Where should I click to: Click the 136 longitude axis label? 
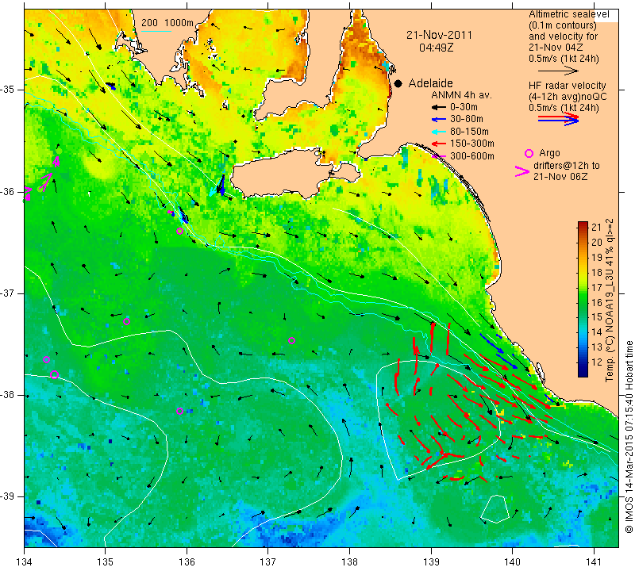coord(187,562)
